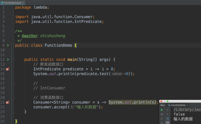
Task: Collapse the Javadoc comment block
Action: [13, 31]
